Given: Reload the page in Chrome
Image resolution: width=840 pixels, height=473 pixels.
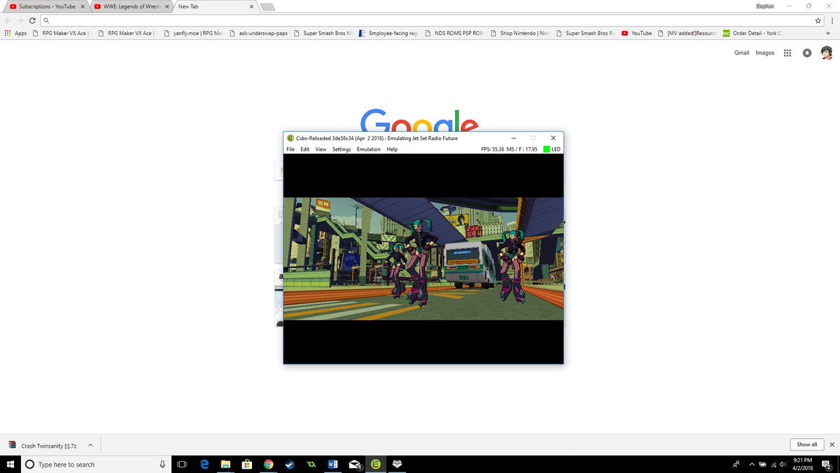Looking at the screenshot, I should tap(32, 20).
